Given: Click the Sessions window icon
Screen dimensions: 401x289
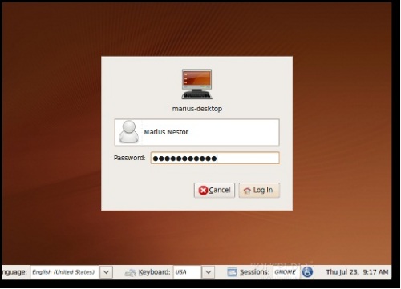Looking at the screenshot, I should 232,272.
